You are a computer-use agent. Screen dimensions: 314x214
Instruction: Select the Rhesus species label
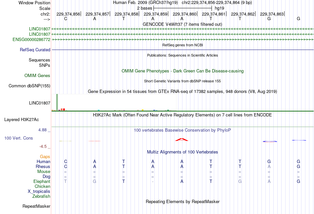pos(43,166)
